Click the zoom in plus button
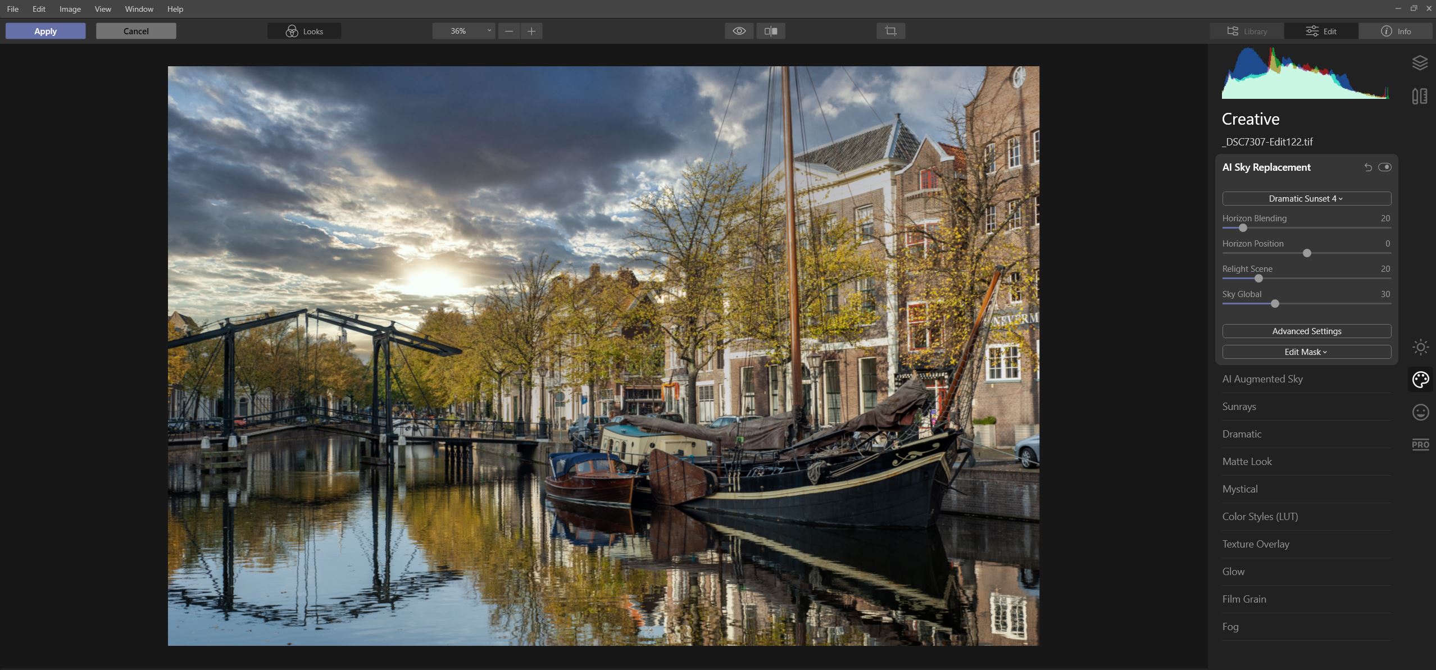The image size is (1436, 670). pyautogui.click(x=531, y=31)
